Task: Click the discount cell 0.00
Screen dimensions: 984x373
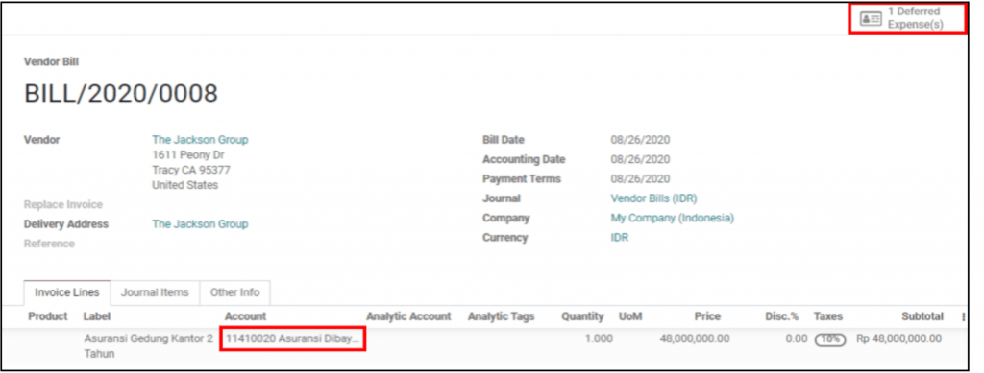Action: point(797,338)
